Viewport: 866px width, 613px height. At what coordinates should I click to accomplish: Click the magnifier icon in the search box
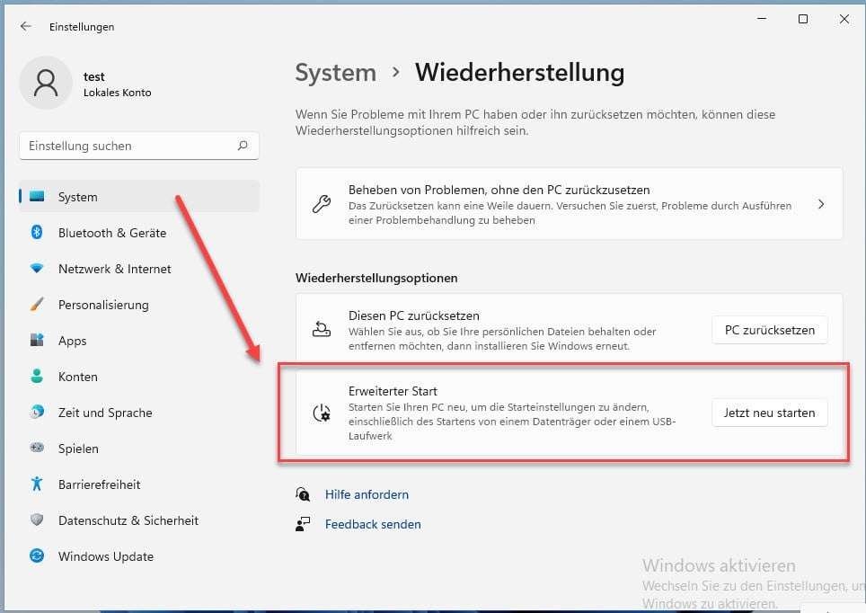[x=243, y=146]
